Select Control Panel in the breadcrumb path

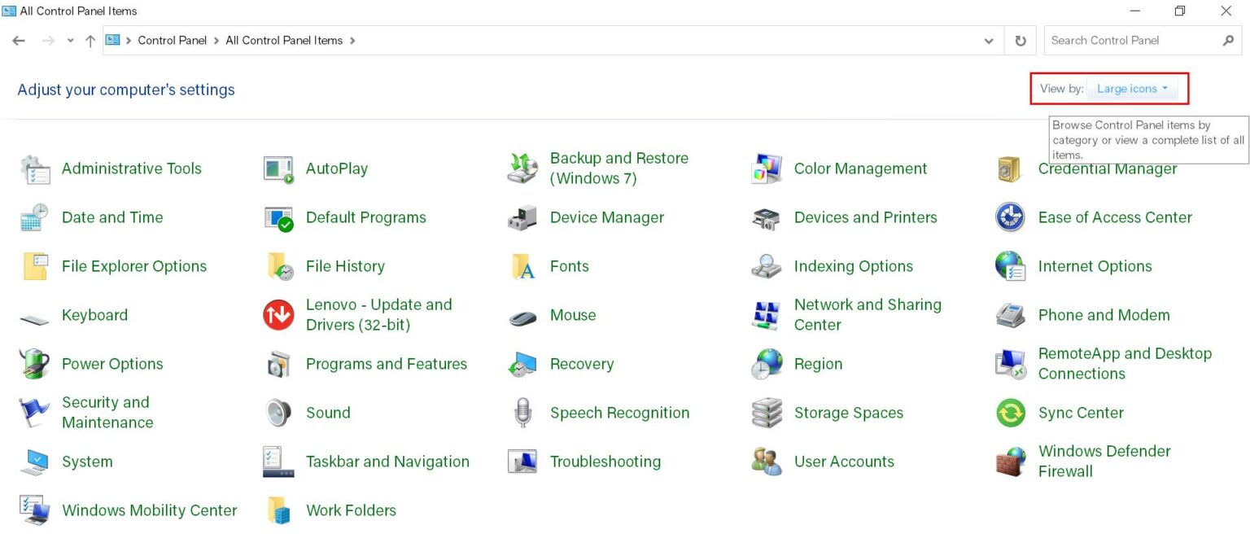(x=172, y=41)
